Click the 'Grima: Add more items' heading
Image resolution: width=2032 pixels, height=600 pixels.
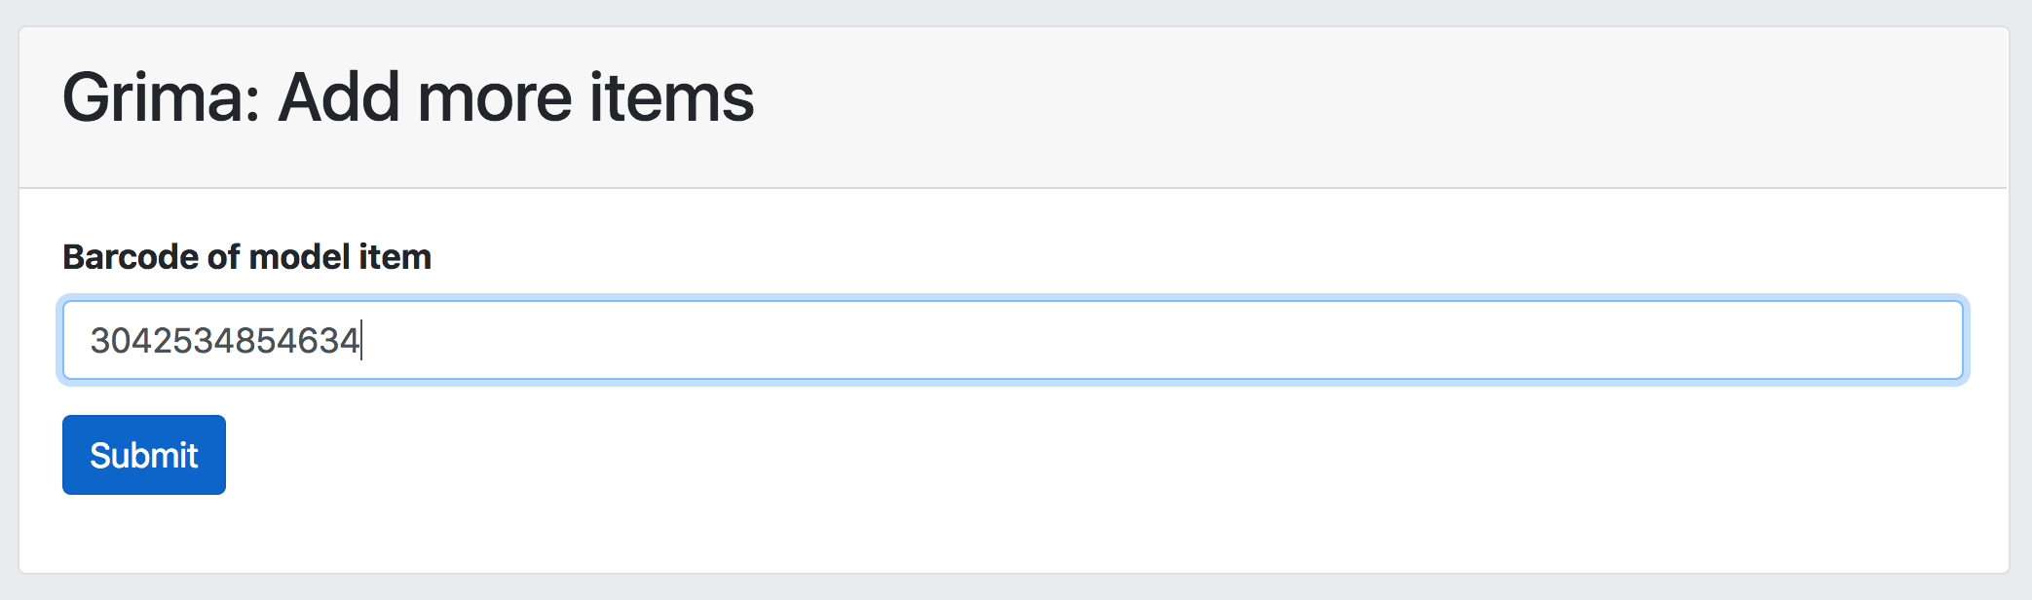(x=408, y=97)
